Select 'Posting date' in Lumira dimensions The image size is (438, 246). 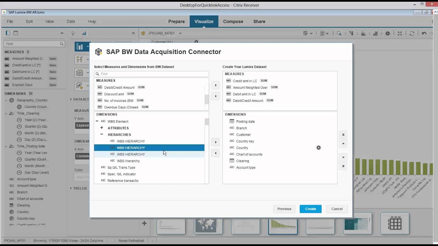click(x=245, y=121)
